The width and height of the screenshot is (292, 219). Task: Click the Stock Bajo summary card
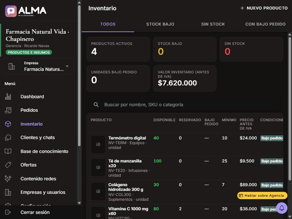coord(185,49)
